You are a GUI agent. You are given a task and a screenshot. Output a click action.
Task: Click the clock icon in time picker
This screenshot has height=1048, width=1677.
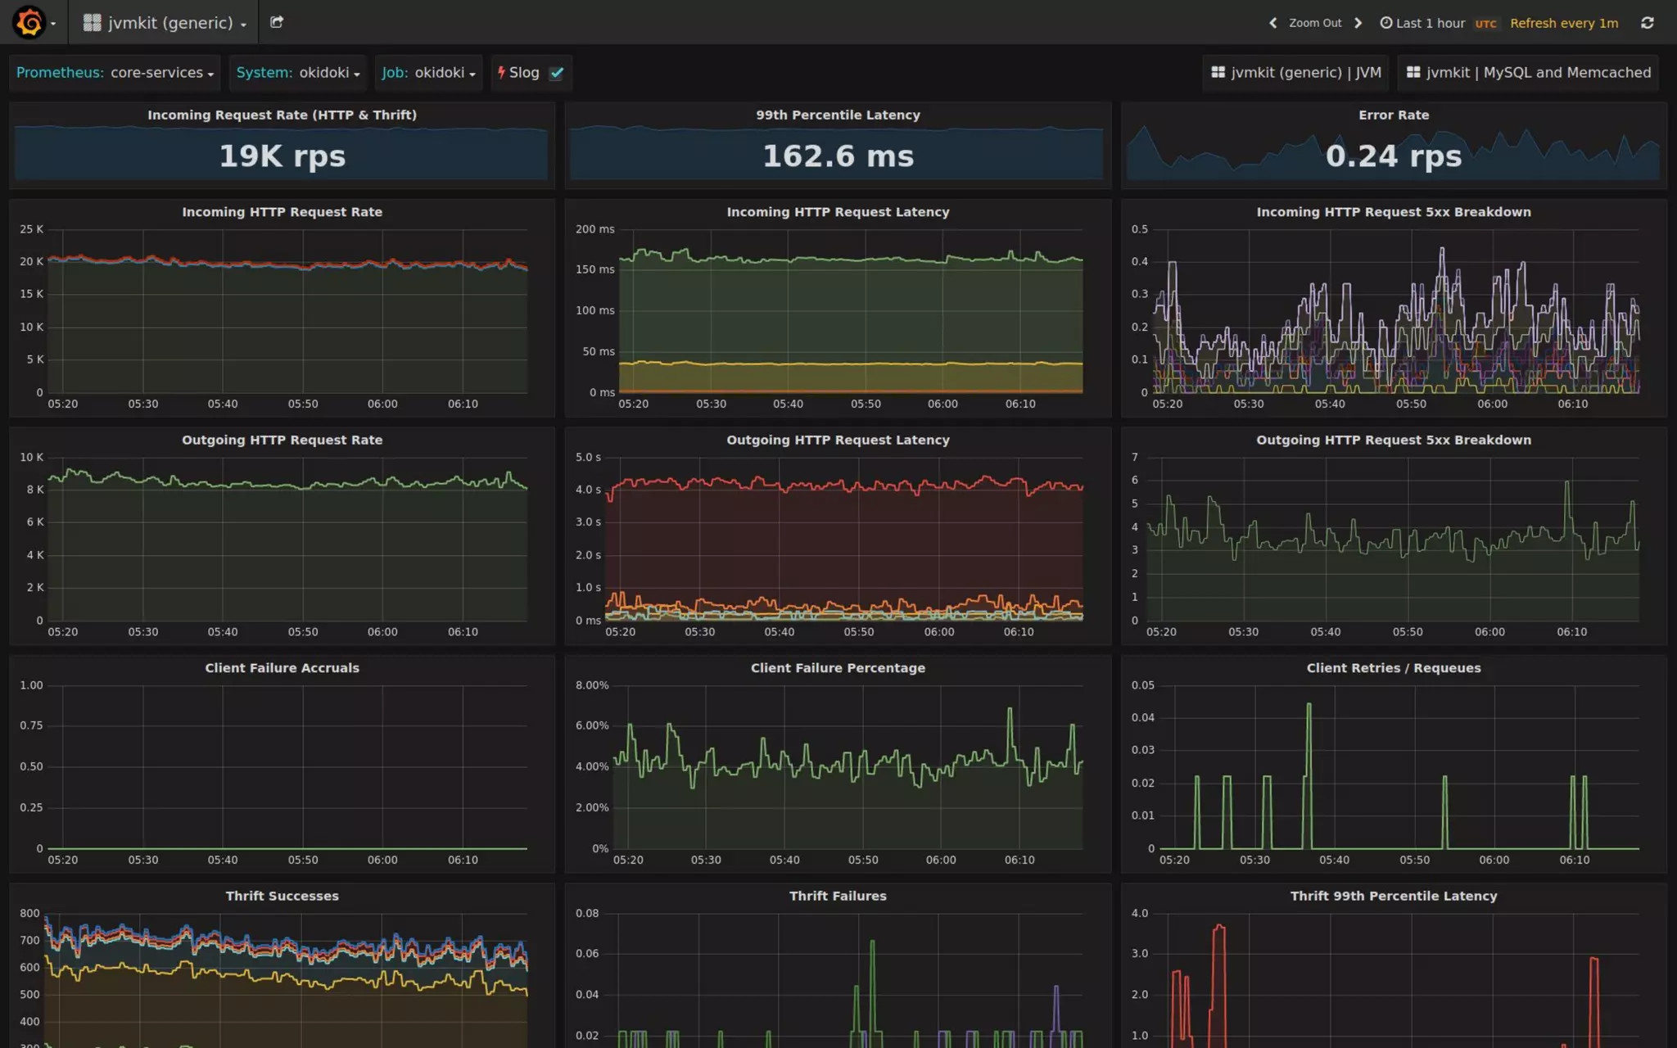(x=1385, y=23)
